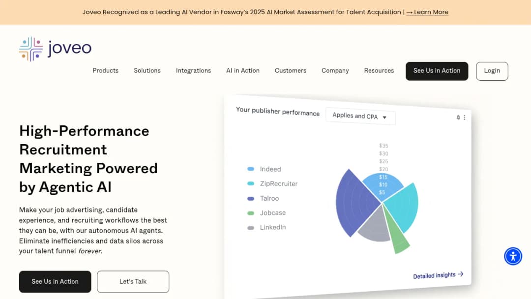This screenshot has width=531, height=299.
Task: Click the Indeed legend label
Action: pos(270,169)
